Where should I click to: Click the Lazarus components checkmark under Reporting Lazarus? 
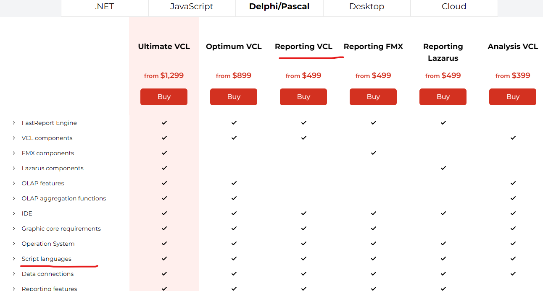pos(443,168)
